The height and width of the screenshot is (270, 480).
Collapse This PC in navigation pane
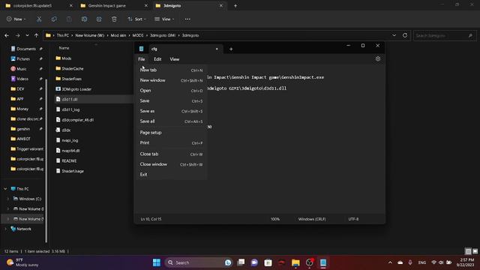tap(5, 189)
